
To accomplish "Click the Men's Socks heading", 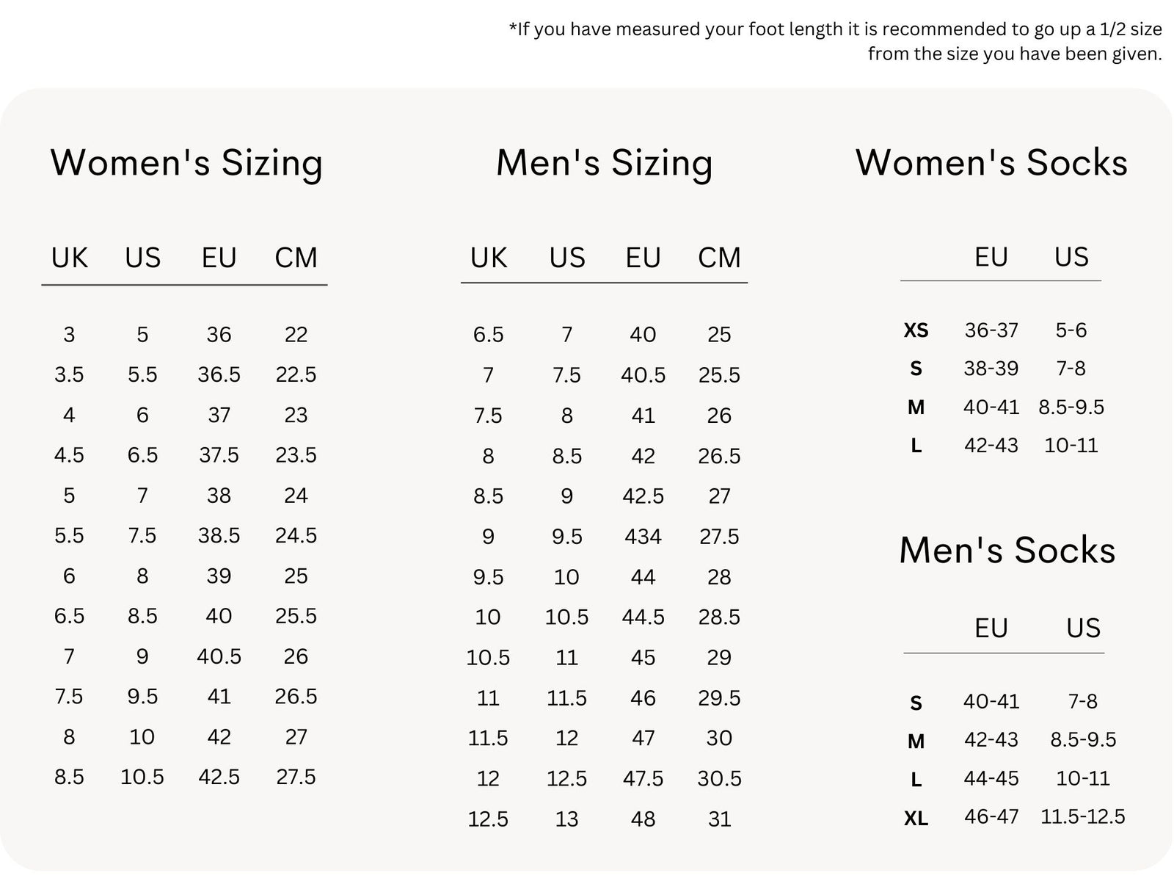I will [1007, 550].
